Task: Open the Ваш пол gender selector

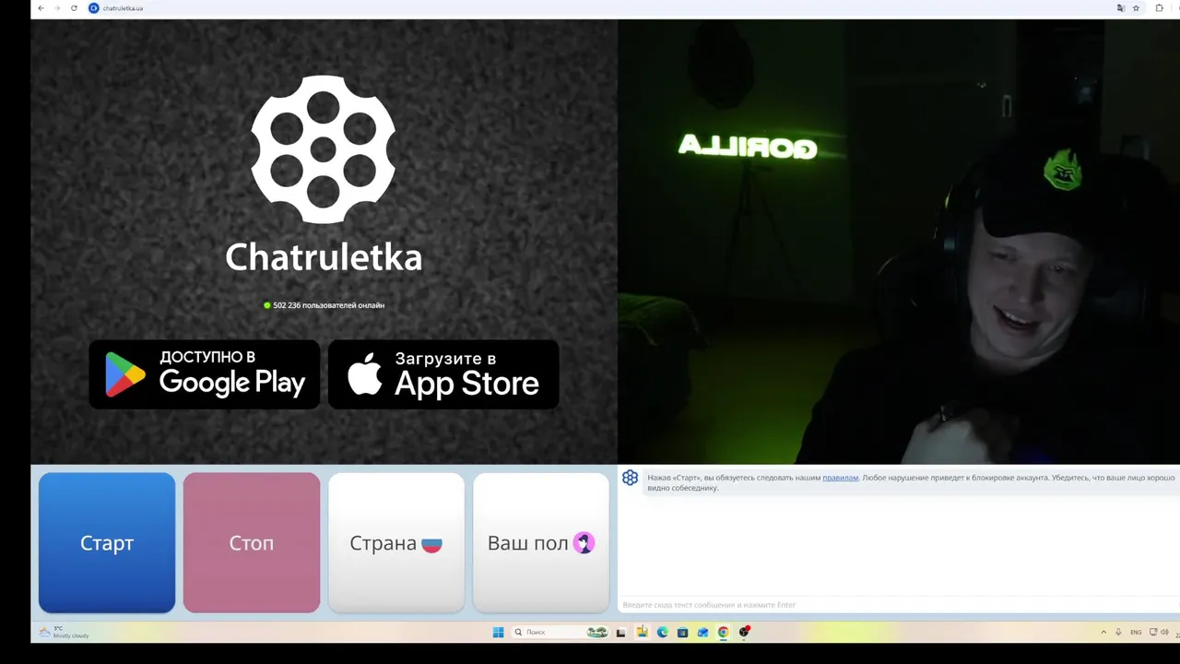Action: coord(541,542)
